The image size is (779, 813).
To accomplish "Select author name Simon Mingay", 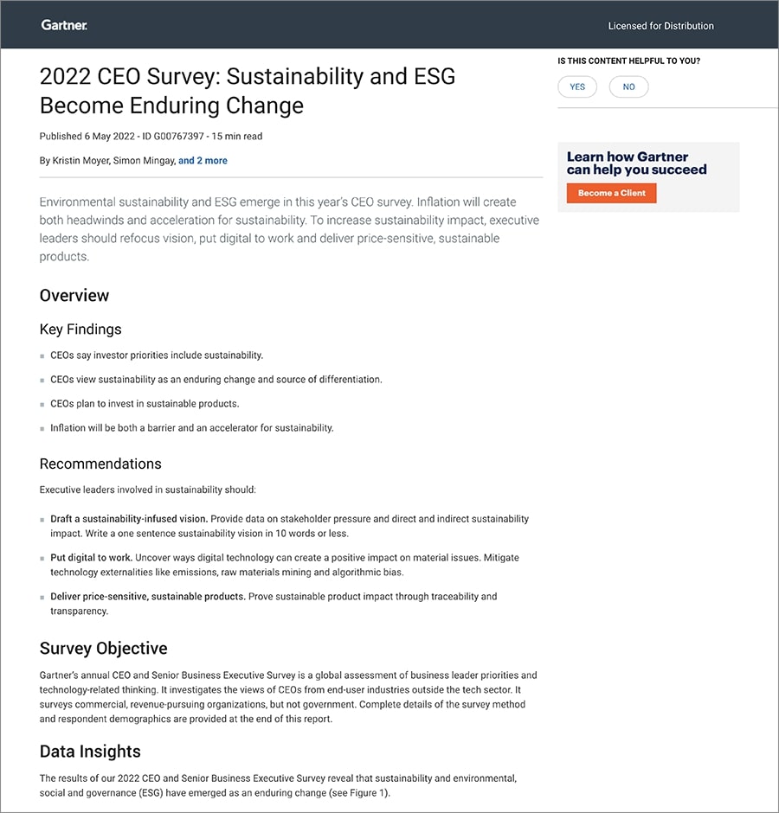I will coord(143,160).
